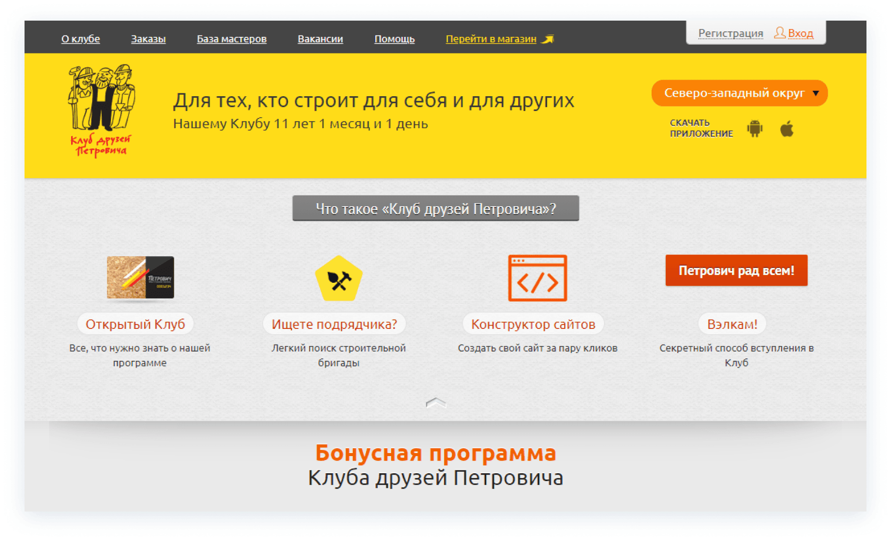891x540 pixels.
Task: Click the Помощь navigation link
Action: pyautogui.click(x=394, y=39)
